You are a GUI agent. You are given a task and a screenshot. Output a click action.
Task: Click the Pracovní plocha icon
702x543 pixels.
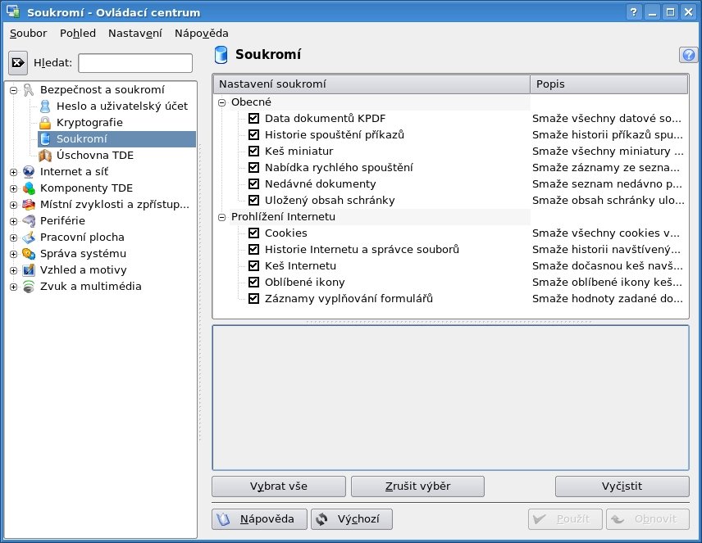(x=29, y=237)
